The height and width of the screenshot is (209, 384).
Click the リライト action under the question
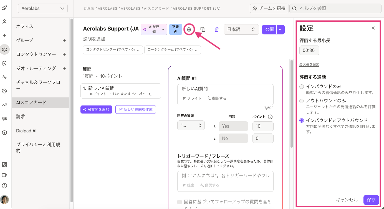pos(192,98)
